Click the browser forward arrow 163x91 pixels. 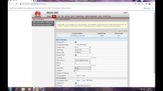click(13, 4)
